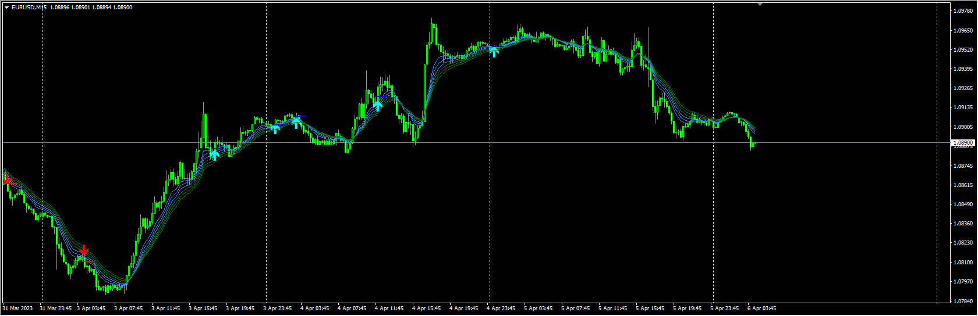978x316 pixels.
Task: Select the cyan buy arrow near 4 Apr 11:45
Action: click(377, 106)
